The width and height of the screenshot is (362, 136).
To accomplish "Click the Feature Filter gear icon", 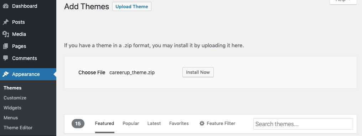I will tap(202, 124).
